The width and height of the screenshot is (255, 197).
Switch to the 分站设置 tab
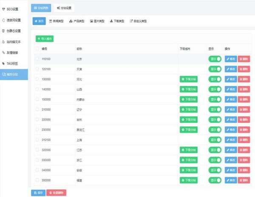coord(64,7)
